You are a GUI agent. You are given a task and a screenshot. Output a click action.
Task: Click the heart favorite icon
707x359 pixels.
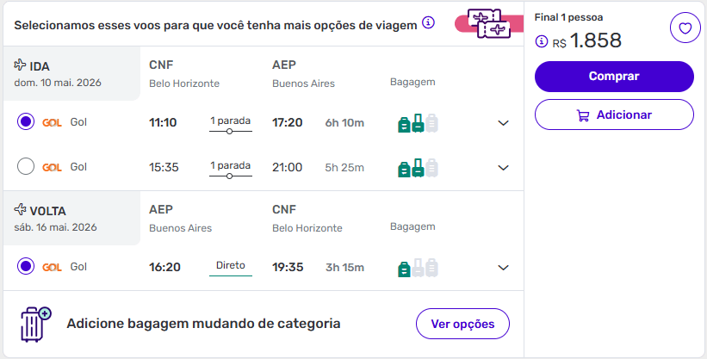[685, 29]
